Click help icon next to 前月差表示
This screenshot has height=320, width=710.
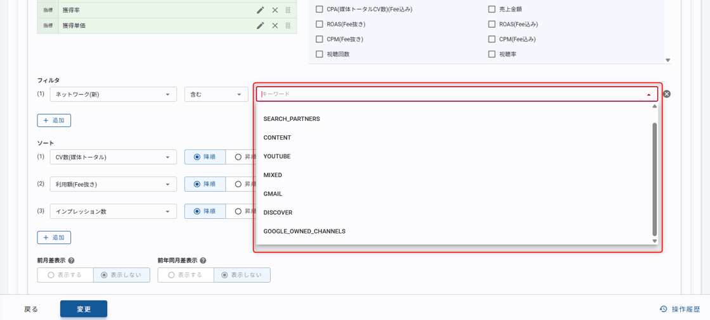[72, 261]
